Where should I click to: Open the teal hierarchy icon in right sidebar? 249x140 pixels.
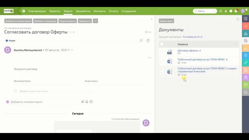coord(245,33)
